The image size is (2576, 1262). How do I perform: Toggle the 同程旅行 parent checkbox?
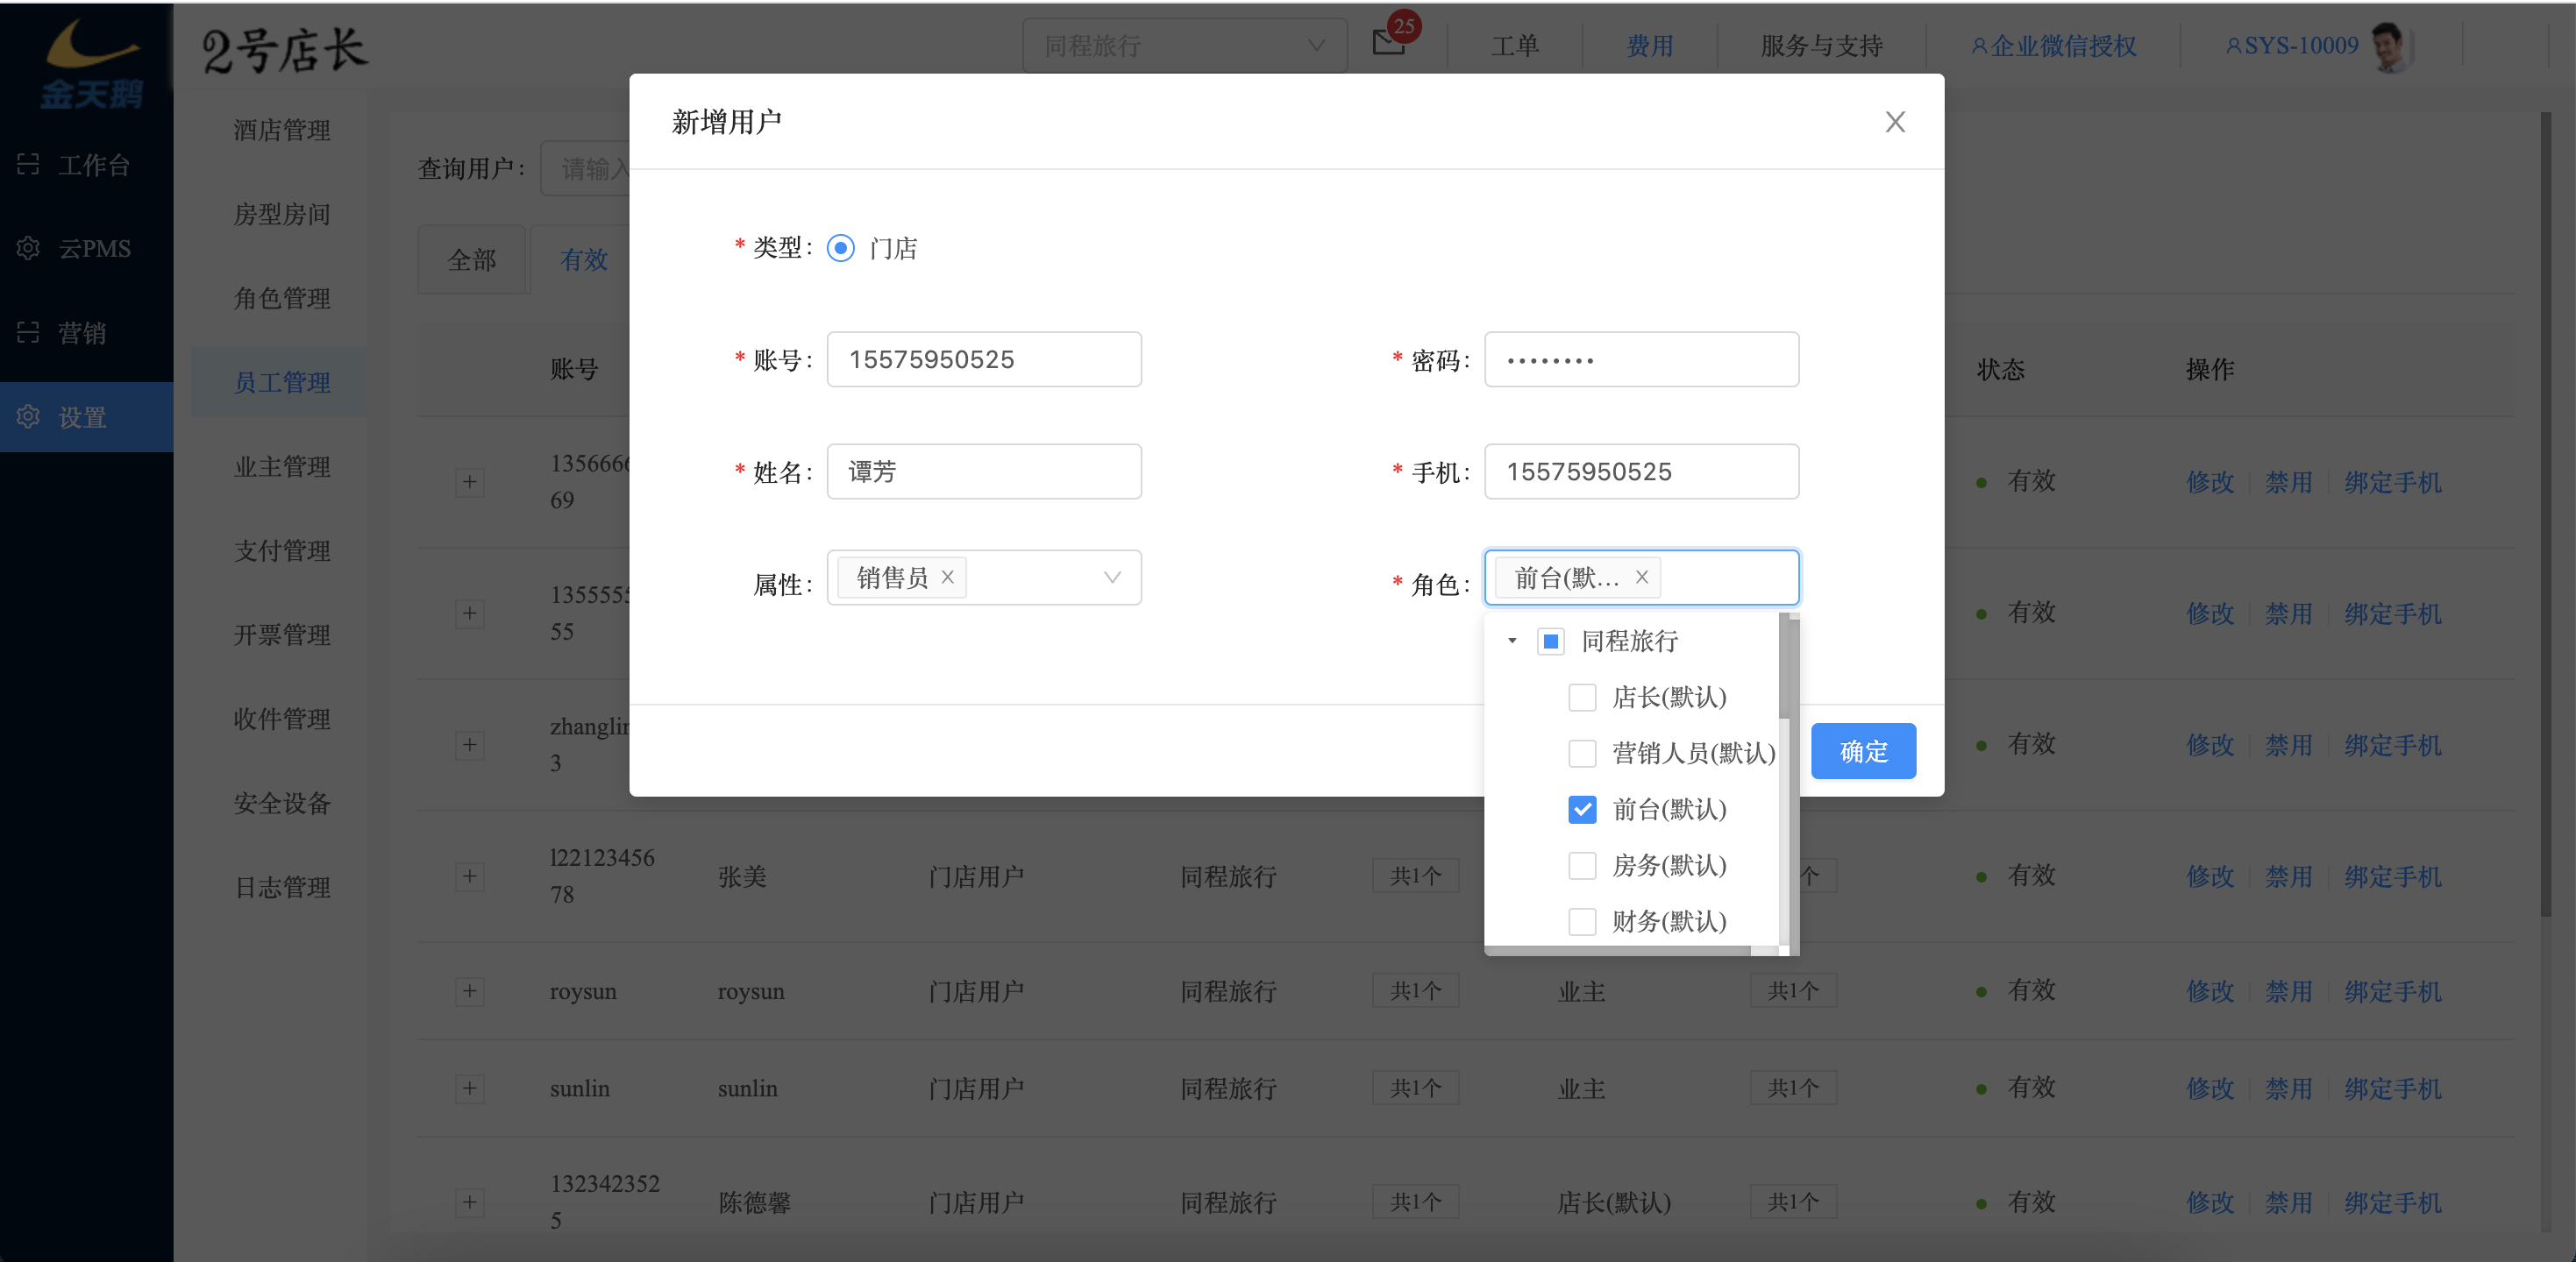tap(1550, 641)
